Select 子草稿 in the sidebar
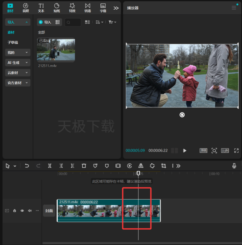This screenshot has height=245, width=242. 13,43
